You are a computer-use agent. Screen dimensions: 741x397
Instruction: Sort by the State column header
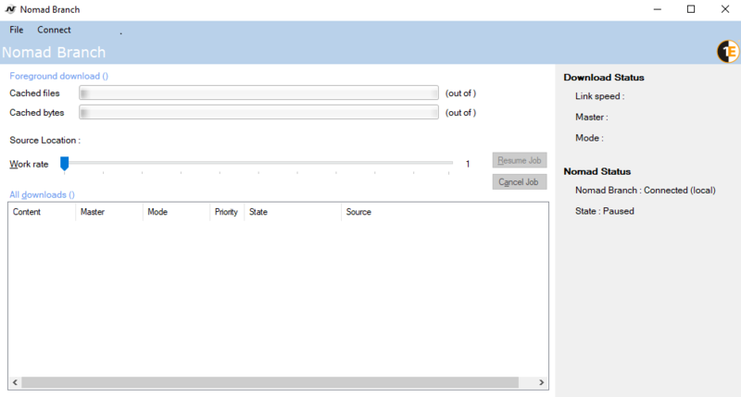coord(292,212)
